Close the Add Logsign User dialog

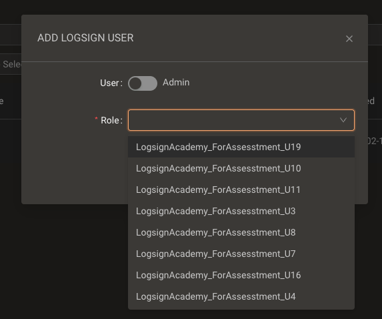coord(349,39)
